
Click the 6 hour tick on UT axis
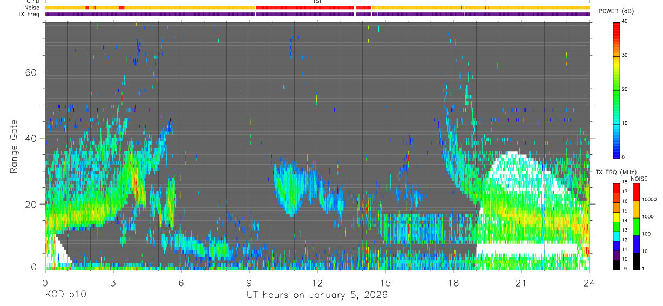coord(181,282)
